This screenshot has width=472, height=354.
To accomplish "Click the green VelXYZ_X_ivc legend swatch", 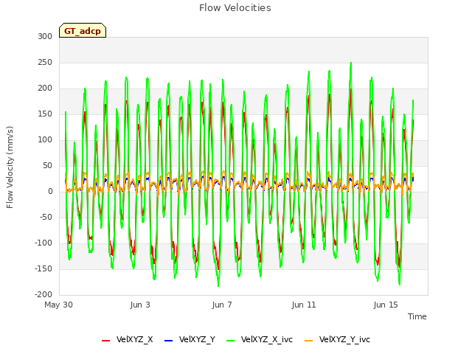I will [x=230, y=341].
